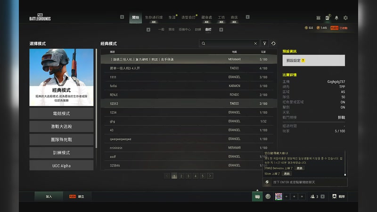Click the PLUS activated badge

[x=339, y=28]
